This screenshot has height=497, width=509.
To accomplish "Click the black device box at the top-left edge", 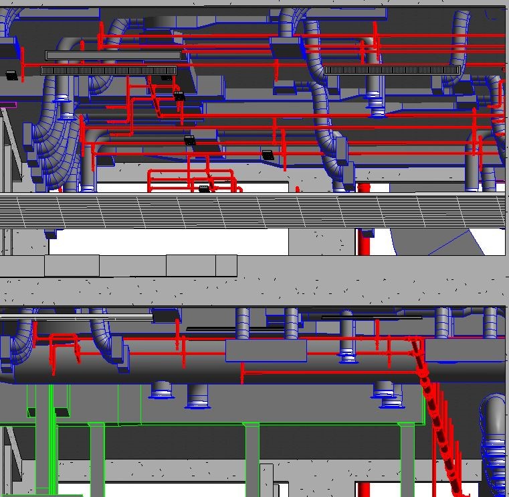I will (x=11, y=74).
